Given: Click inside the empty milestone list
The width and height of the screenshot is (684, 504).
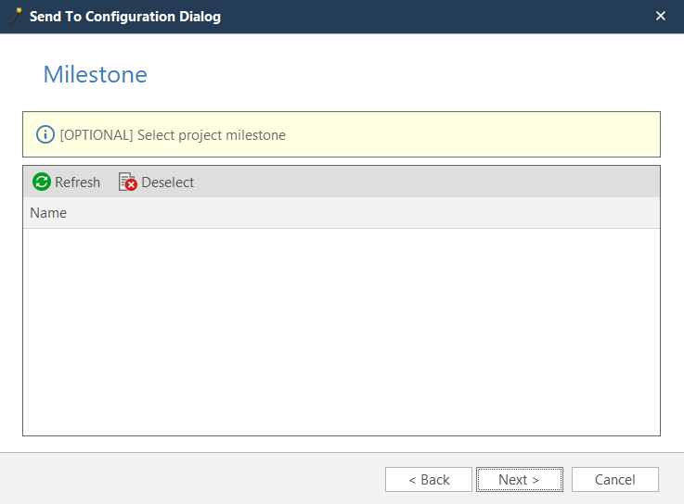Looking at the screenshot, I should point(341,332).
